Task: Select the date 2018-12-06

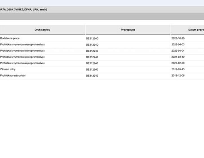Action: [x=178, y=76]
